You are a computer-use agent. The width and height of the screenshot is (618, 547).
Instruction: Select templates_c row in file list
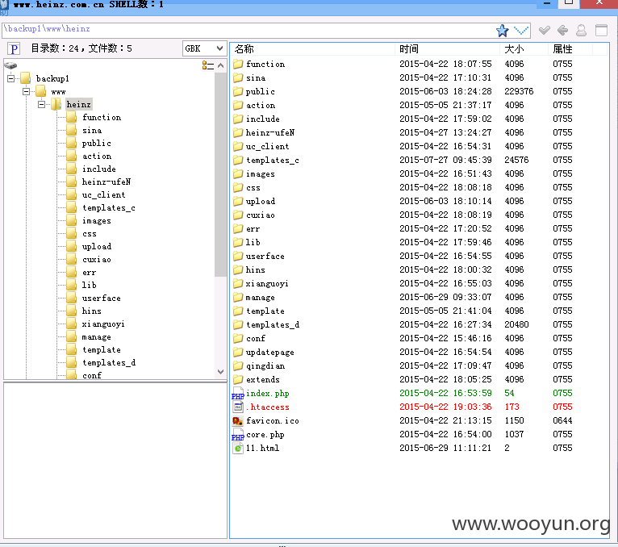point(419,160)
